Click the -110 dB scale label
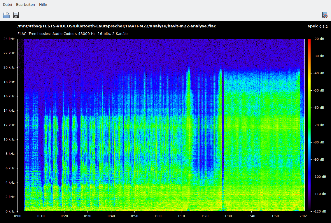The image size is (331, 223). (x=320, y=194)
